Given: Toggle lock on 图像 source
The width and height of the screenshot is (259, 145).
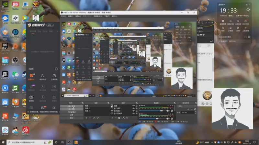Looking at the screenshot, I should click(x=137, y=106).
